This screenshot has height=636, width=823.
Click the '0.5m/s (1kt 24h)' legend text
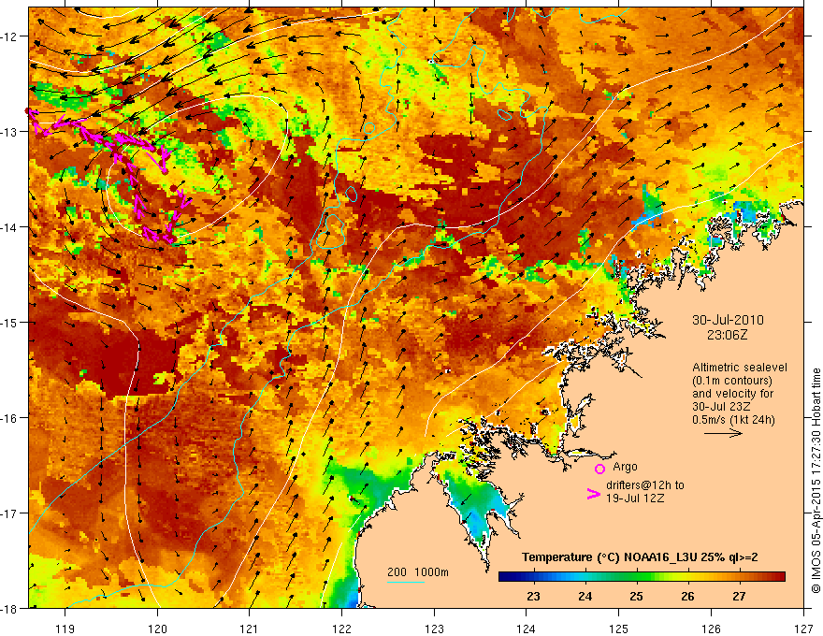[733, 420]
